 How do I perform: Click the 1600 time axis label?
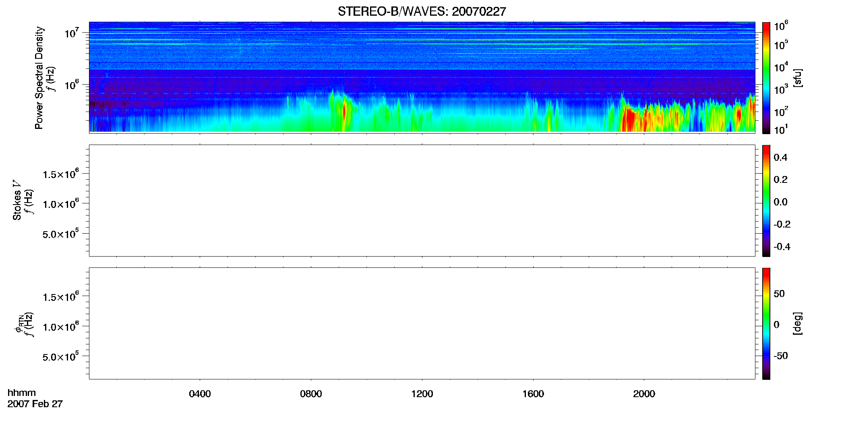[533, 394]
